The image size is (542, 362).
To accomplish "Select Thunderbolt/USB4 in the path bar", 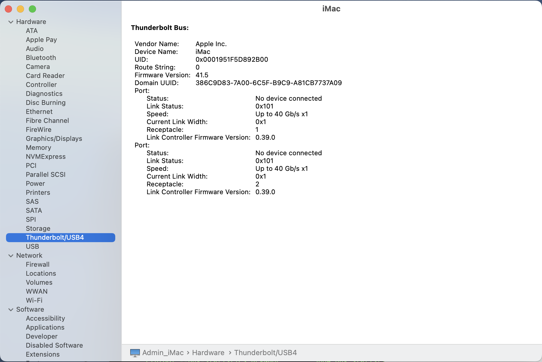I will click(266, 353).
